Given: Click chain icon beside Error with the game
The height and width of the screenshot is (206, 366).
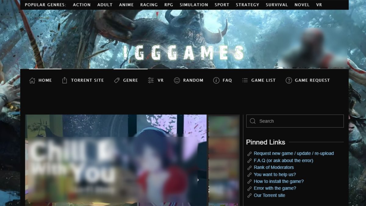Looking at the screenshot, I should [x=249, y=189].
